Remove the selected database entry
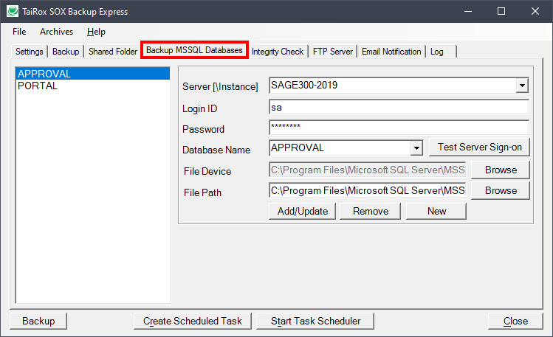 coord(371,211)
